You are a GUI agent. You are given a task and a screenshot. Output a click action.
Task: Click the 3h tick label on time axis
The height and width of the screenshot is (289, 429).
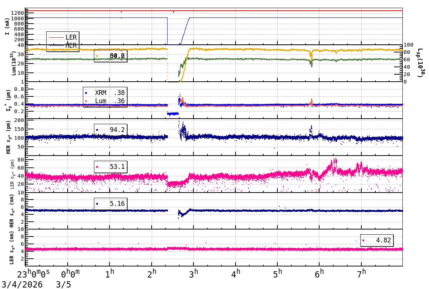pos(193,274)
